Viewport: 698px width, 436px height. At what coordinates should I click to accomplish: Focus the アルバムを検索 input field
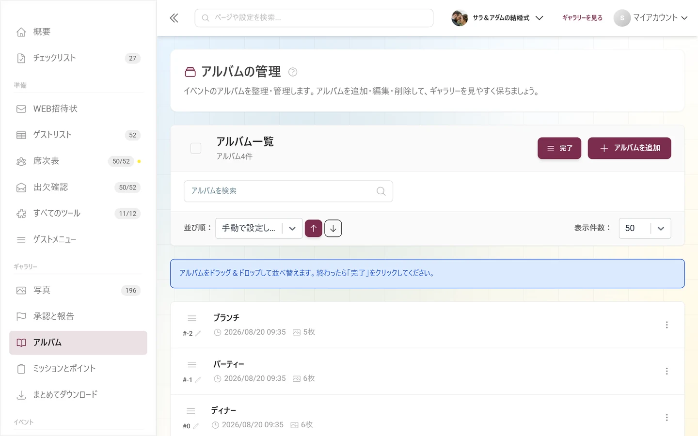(288, 191)
